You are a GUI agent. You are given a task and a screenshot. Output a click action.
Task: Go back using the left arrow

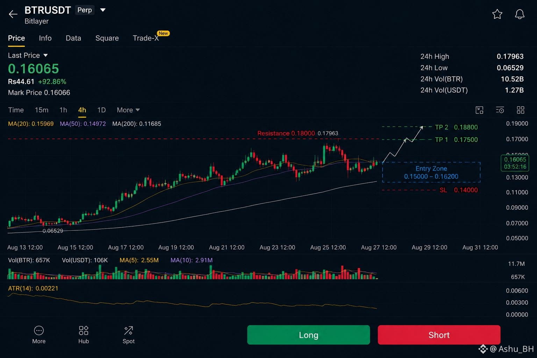(x=13, y=14)
